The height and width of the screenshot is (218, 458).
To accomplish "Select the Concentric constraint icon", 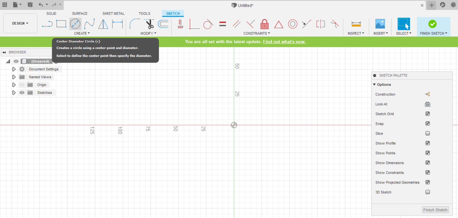I will [293, 24].
